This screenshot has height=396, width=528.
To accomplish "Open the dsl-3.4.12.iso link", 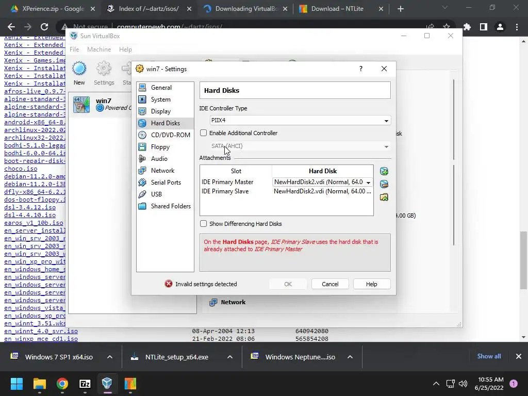I will (x=30, y=207).
